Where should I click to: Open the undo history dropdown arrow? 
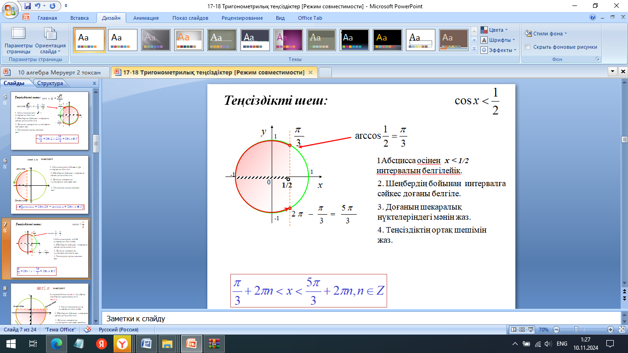(x=45, y=6)
